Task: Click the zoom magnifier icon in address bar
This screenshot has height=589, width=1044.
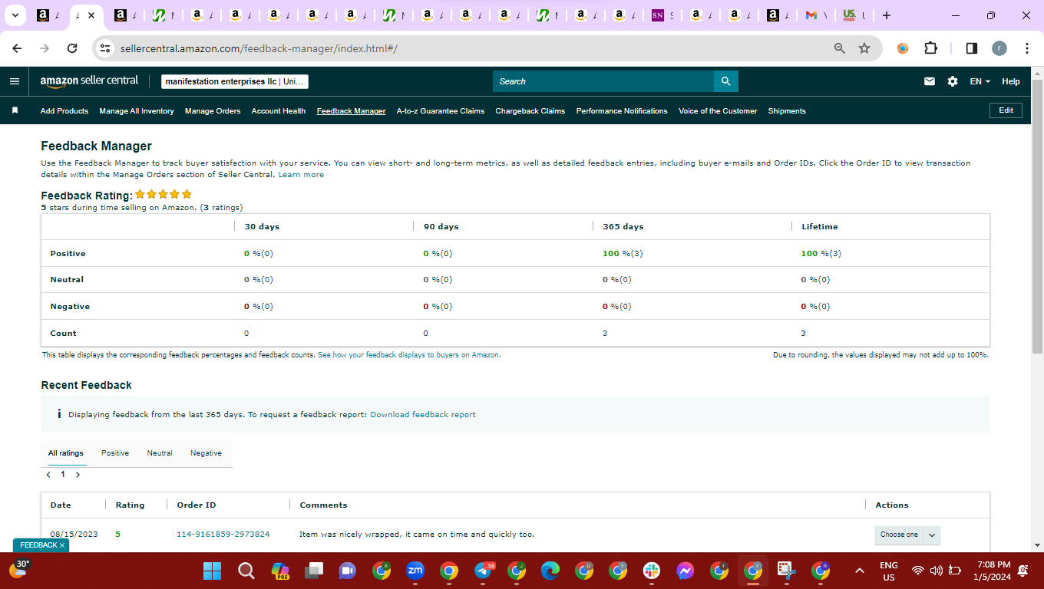Action: tap(840, 48)
